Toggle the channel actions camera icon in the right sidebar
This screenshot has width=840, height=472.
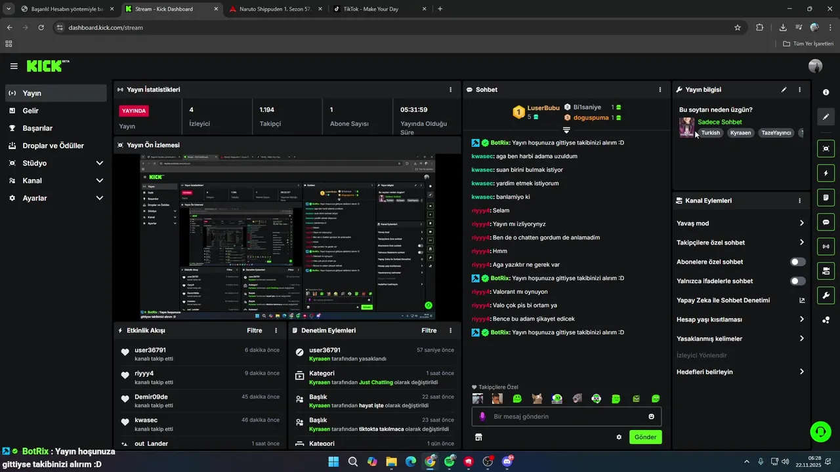point(826,271)
